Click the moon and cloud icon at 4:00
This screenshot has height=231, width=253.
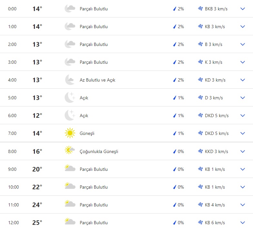pyautogui.click(x=70, y=80)
